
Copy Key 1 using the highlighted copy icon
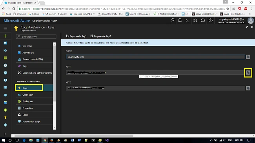[248, 72]
